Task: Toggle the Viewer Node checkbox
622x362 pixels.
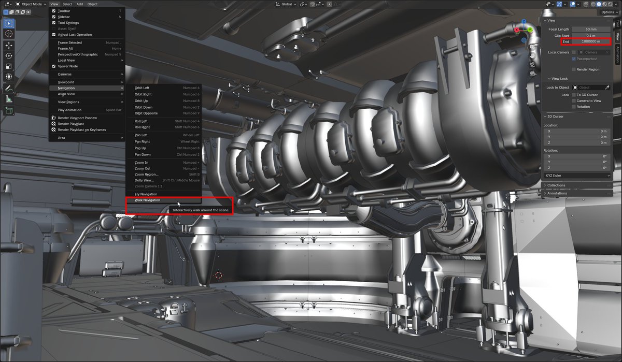Action: point(54,66)
